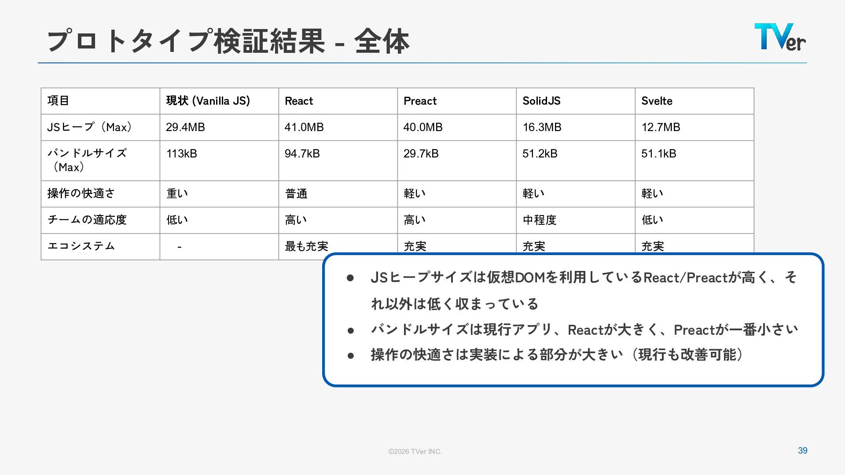Click the slide title プロトタイプ検証結果
The image size is (845, 475).
[228, 41]
